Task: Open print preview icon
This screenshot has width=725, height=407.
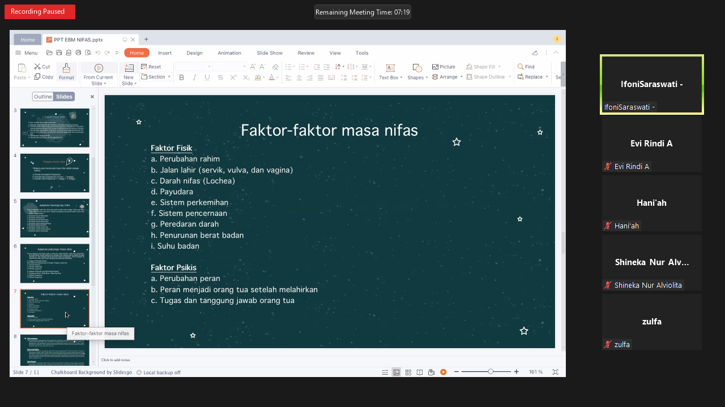Action: [88, 53]
